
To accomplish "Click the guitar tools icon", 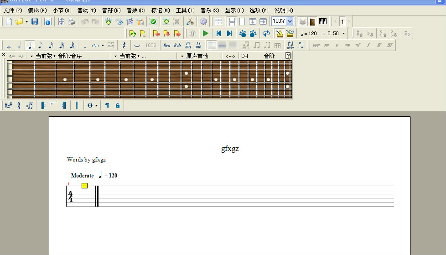I will coord(190,21).
